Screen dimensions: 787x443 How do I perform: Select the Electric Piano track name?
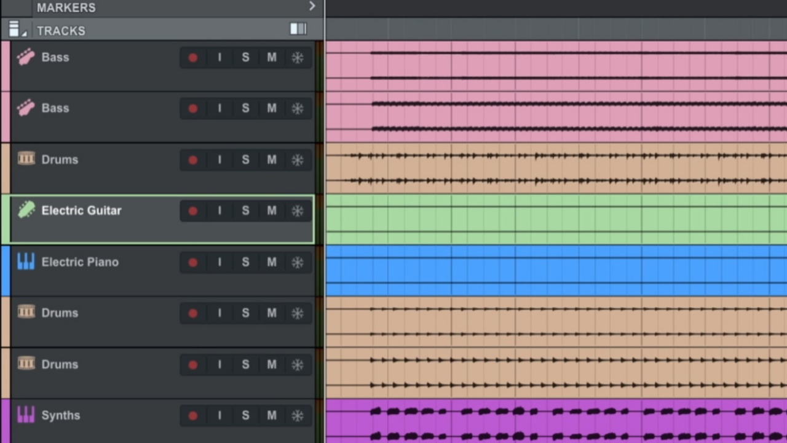pyautogui.click(x=80, y=262)
